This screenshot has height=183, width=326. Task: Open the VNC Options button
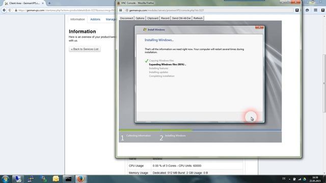[140, 18]
